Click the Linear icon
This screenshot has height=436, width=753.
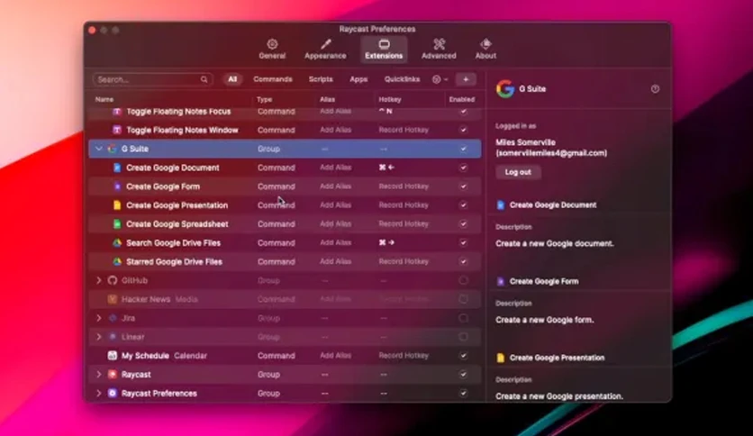[x=113, y=337]
